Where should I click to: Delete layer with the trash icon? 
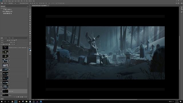coord(26,97)
